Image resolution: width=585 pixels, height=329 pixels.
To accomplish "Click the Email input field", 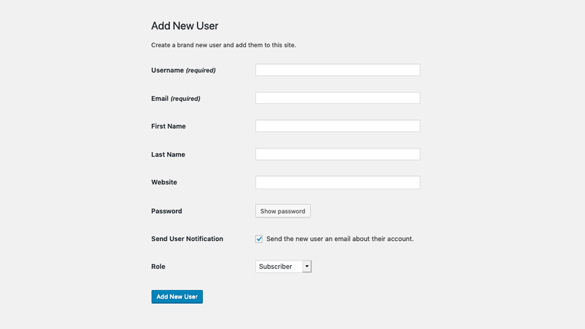I will (337, 97).
